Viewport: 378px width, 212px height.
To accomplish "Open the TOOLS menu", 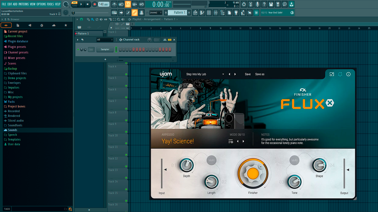I will pos(50,4).
